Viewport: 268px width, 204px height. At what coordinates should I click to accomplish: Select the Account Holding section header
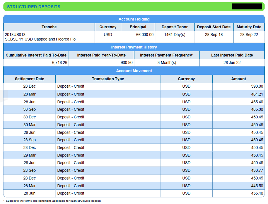click(x=134, y=19)
